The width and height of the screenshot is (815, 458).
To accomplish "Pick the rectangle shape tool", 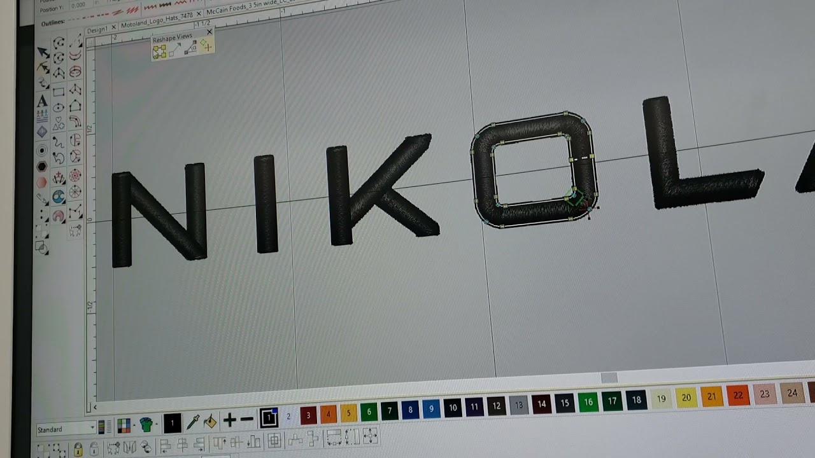I will pyautogui.click(x=59, y=92).
